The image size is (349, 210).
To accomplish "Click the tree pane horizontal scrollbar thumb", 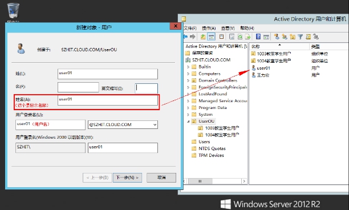I will (x=200, y=181).
